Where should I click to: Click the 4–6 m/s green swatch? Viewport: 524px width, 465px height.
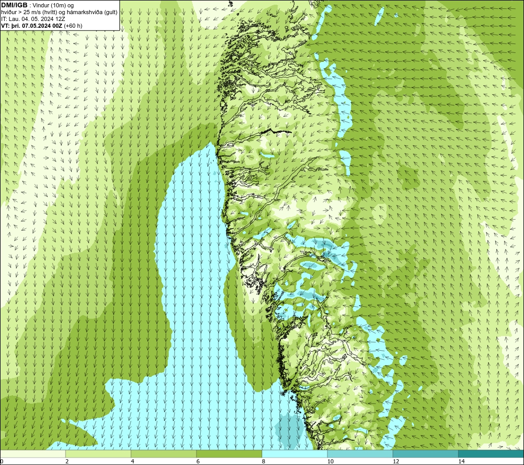[163, 454]
